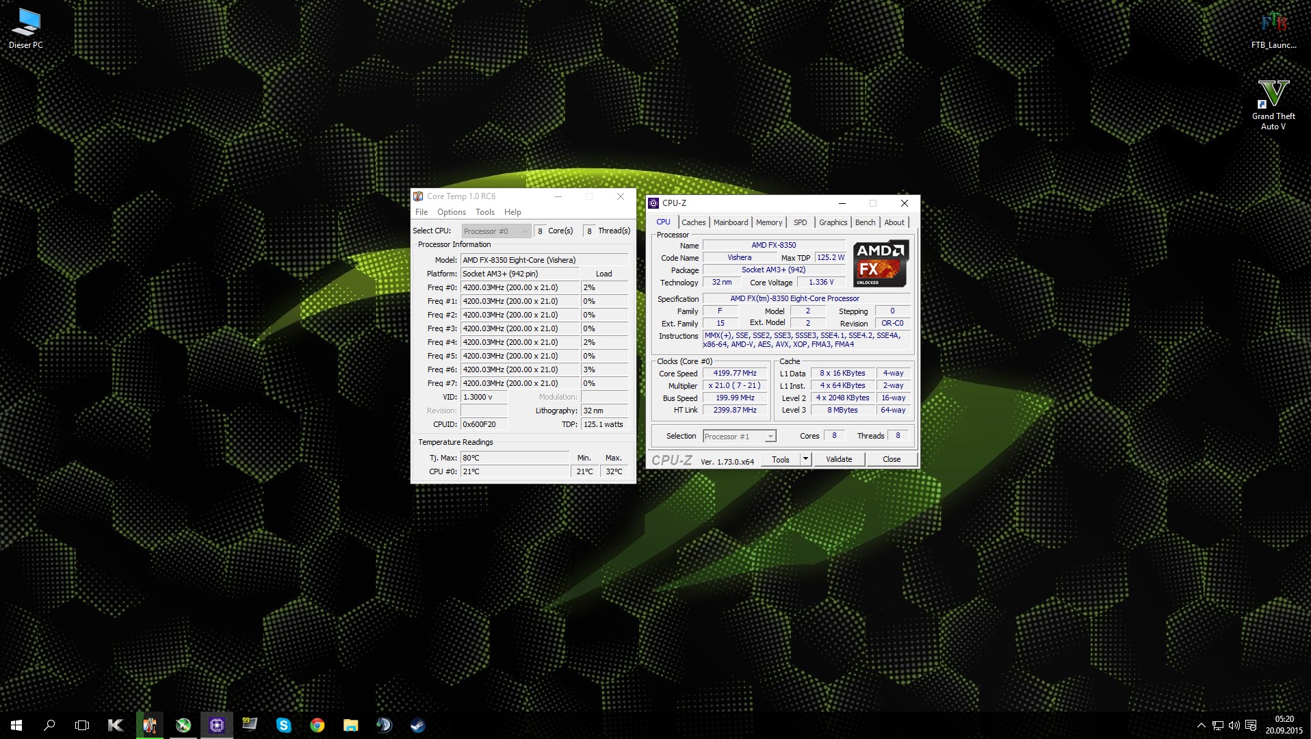Click the Max TDP value 125.2 W
This screenshot has width=1311, height=739.
click(x=831, y=258)
